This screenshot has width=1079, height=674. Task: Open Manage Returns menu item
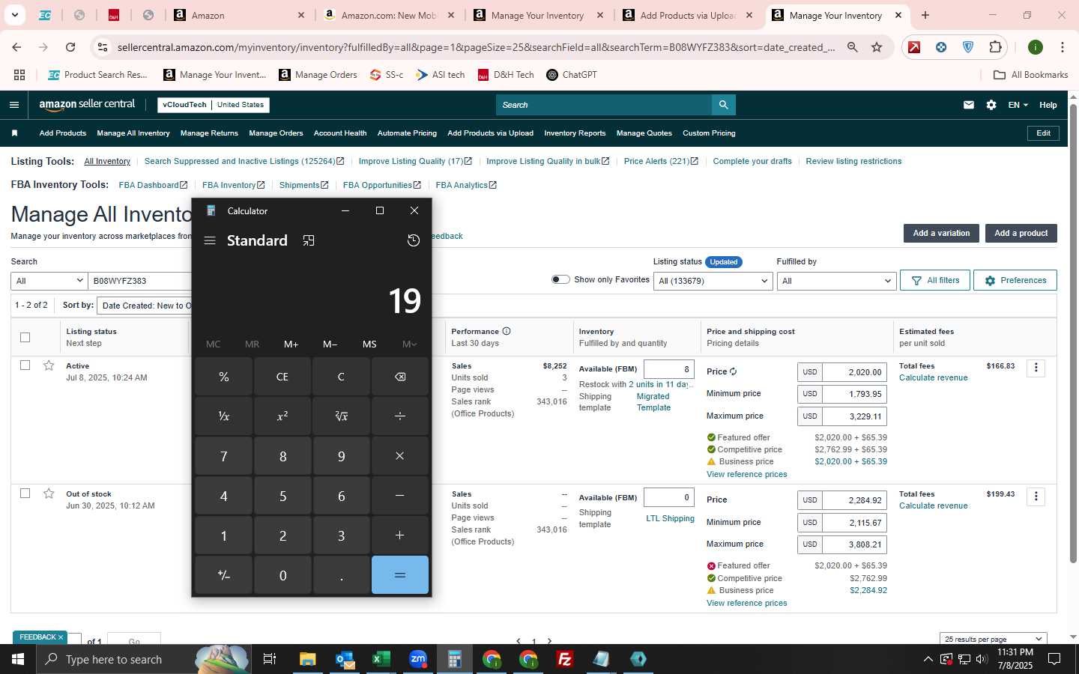click(209, 133)
